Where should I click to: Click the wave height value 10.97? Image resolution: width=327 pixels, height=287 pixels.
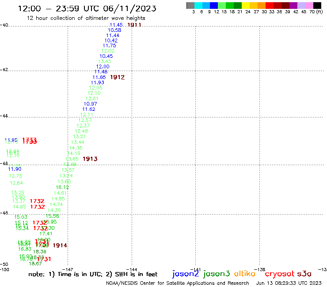coord(91,104)
